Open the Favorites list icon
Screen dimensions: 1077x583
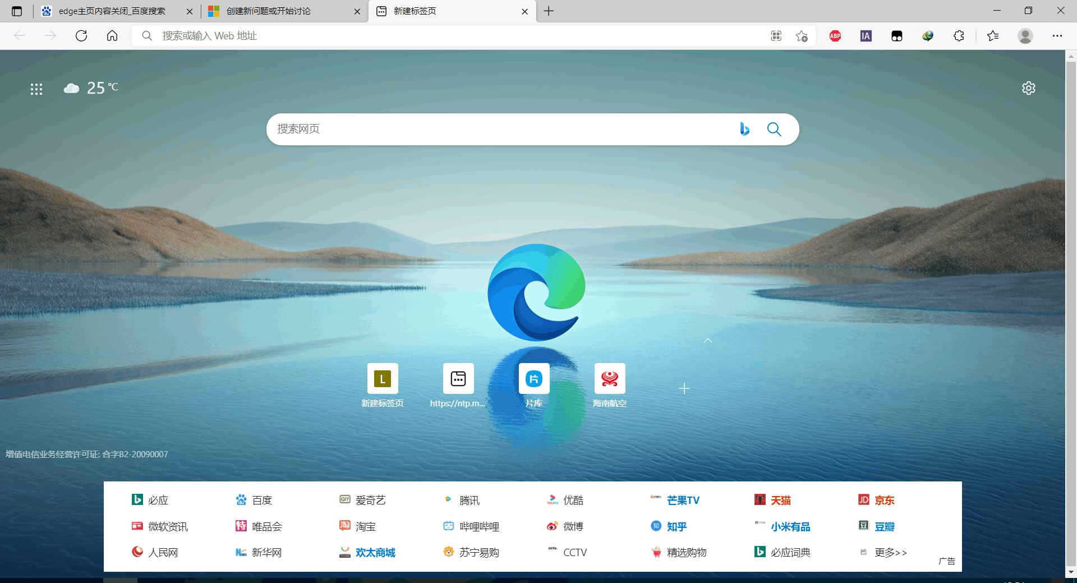[x=993, y=36]
